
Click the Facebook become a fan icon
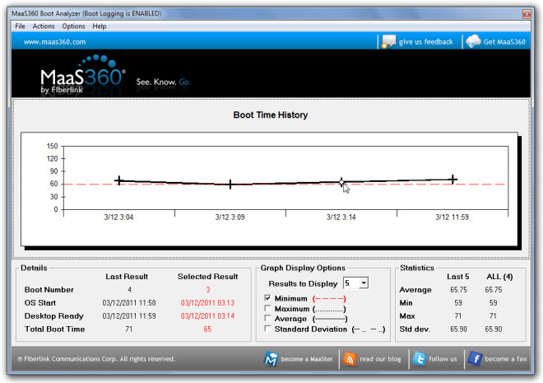[475, 359]
